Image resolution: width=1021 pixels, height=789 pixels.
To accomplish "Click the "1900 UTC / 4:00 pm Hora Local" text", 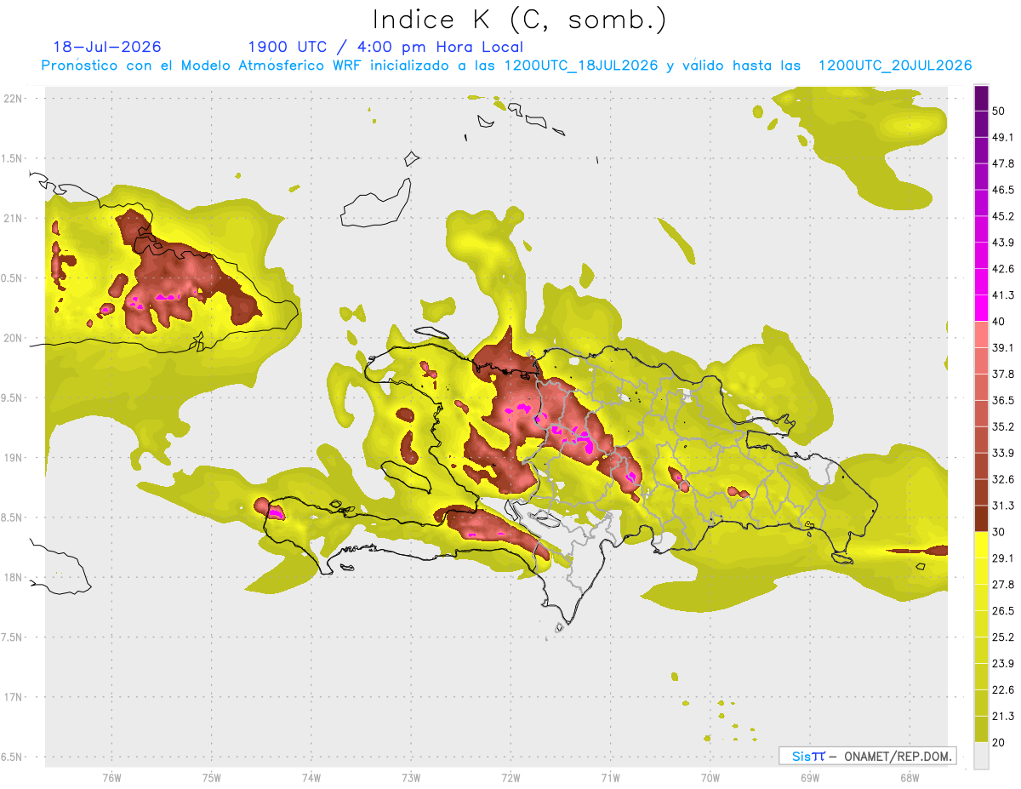I will (x=385, y=47).
